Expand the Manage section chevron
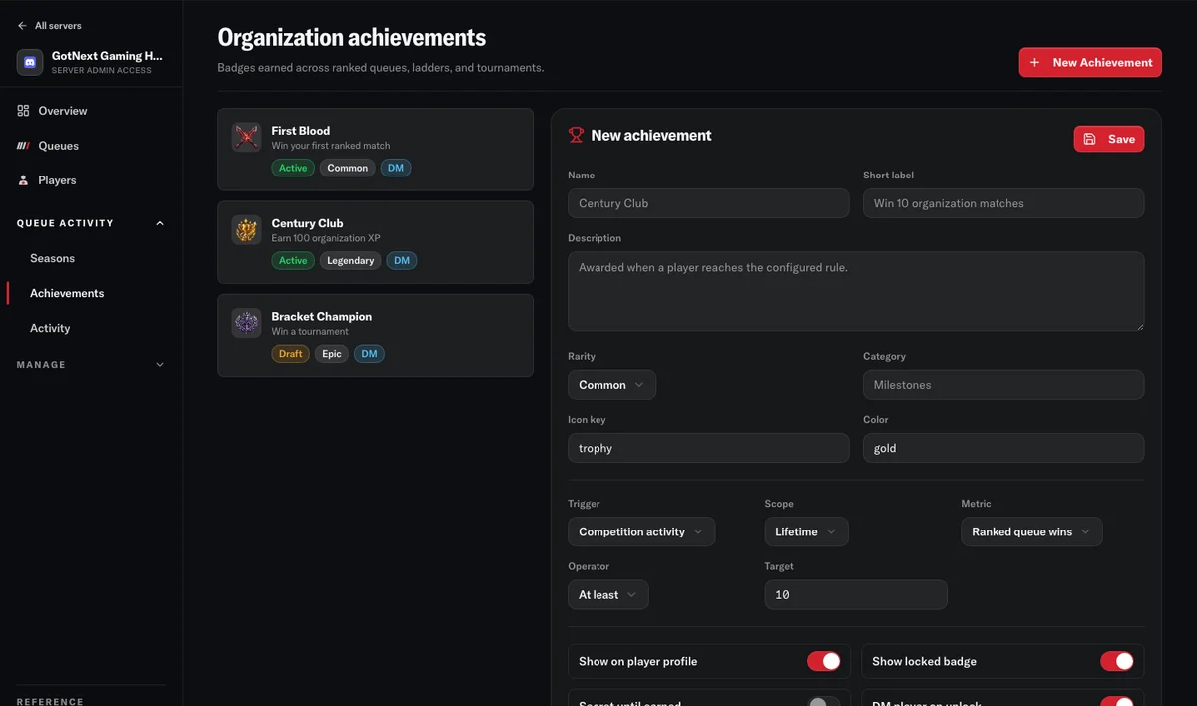The width and height of the screenshot is (1197, 706). pyautogui.click(x=160, y=365)
